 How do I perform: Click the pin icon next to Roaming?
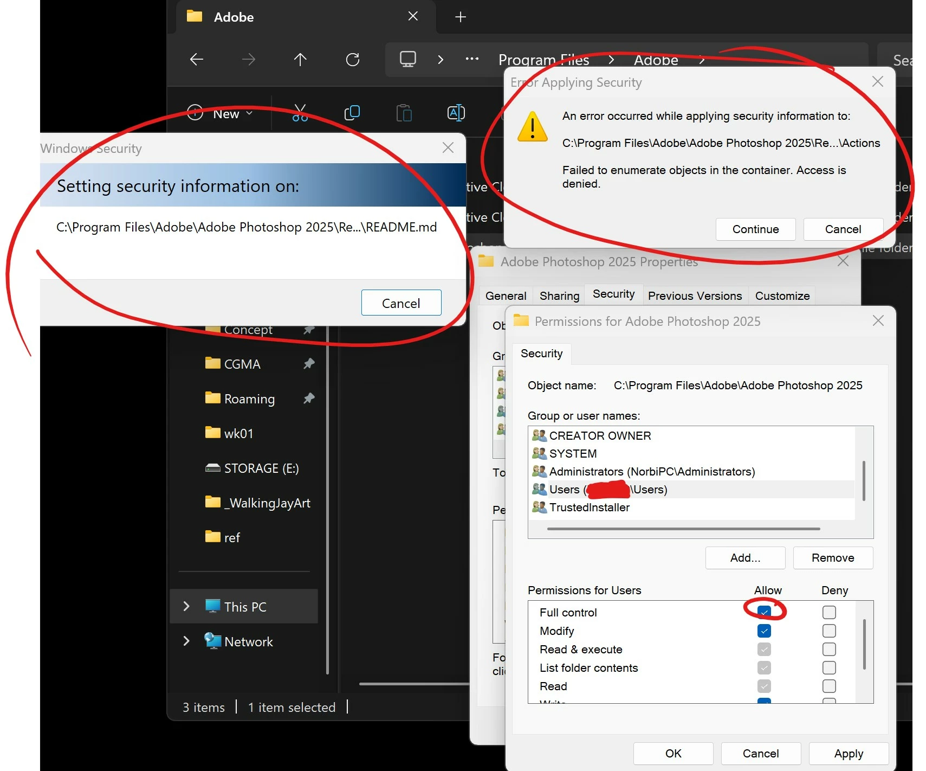309,399
